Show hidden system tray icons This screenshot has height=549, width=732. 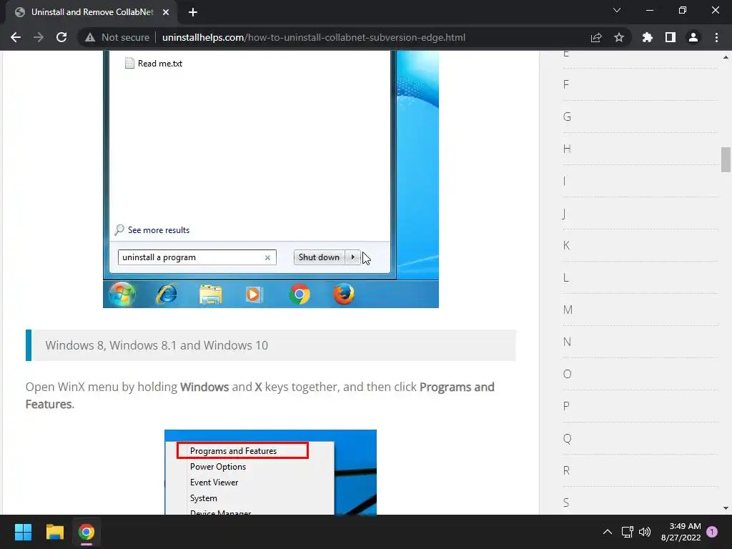pos(608,532)
